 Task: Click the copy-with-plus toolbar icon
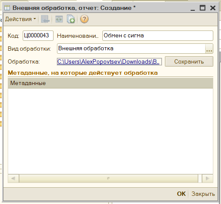[71, 19]
